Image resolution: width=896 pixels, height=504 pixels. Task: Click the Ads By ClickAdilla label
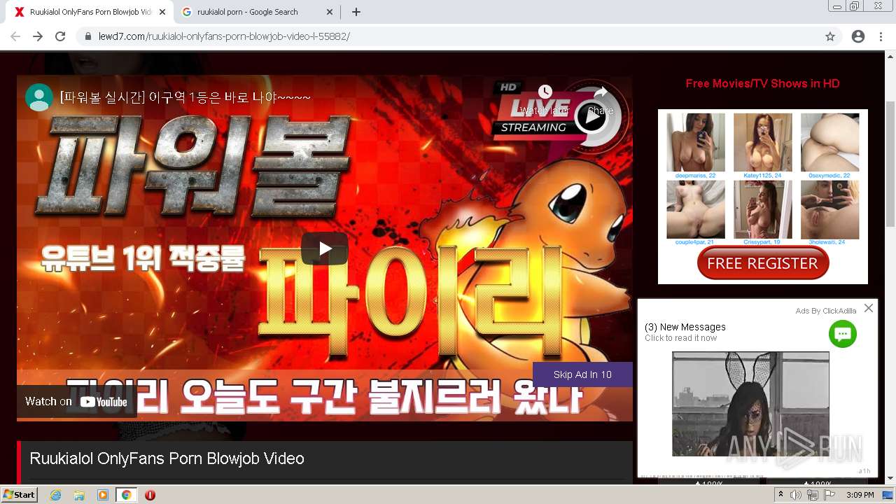pos(825,311)
